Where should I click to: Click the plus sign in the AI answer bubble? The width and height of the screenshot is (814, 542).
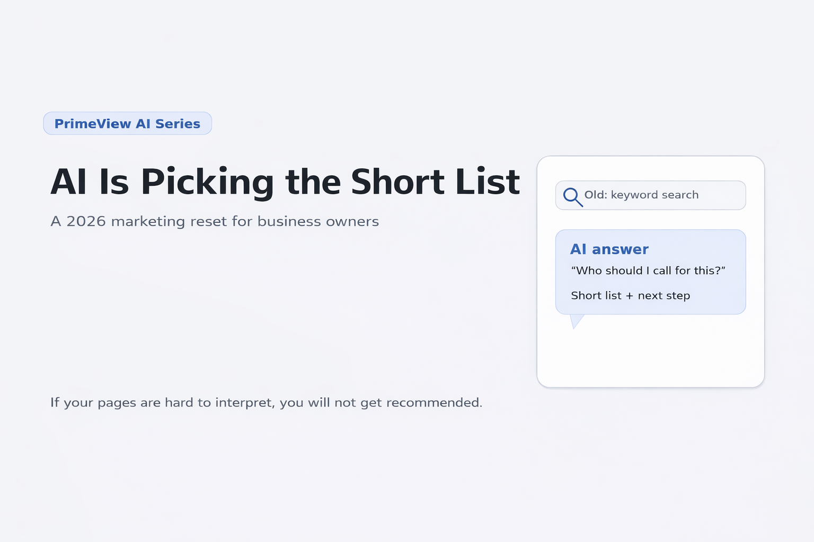coord(630,296)
